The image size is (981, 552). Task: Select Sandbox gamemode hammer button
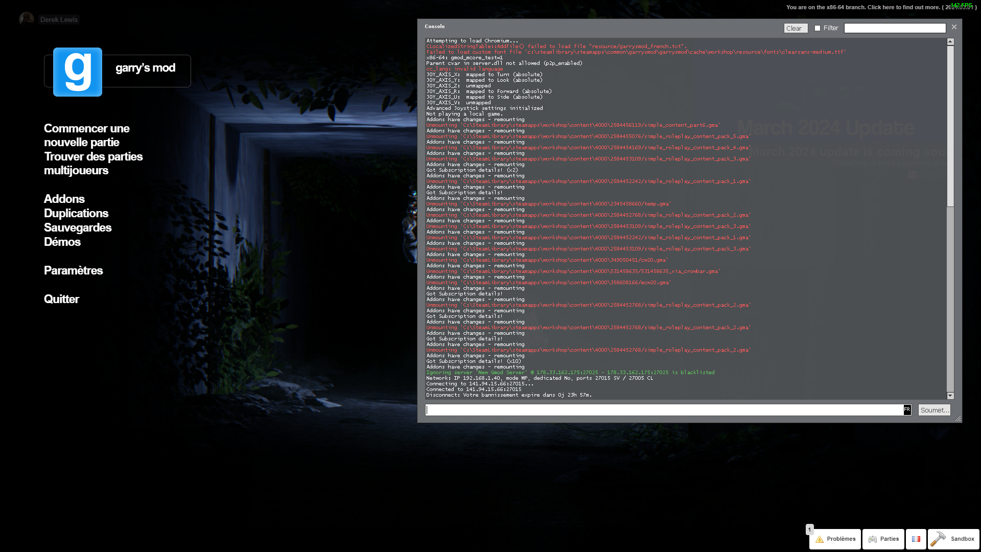953,539
